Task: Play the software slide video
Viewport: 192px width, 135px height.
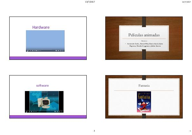Action: [x=27, y=111]
